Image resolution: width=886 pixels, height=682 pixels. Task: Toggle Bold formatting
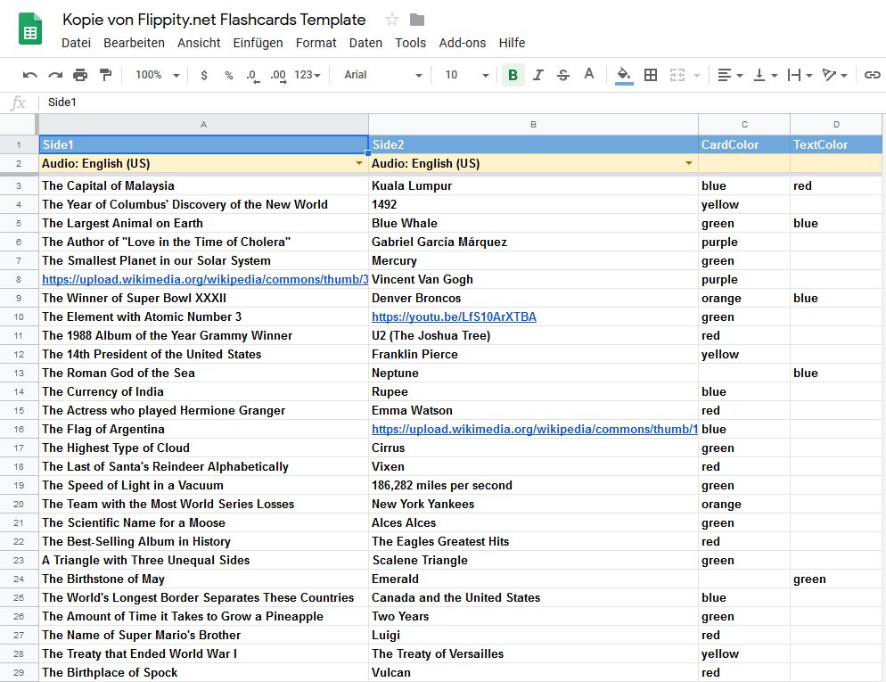pyautogui.click(x=513, y=75)
